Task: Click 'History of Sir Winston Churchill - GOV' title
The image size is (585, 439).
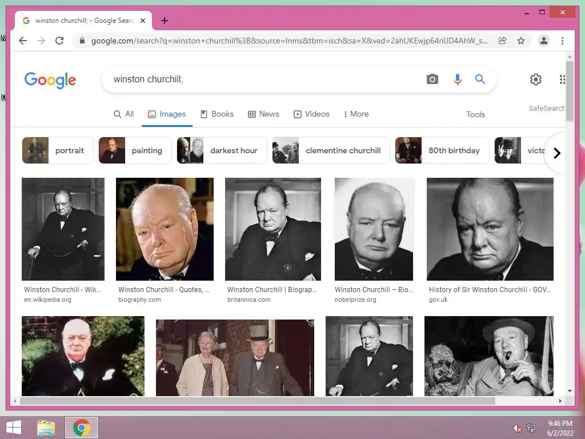Action: 490,290
